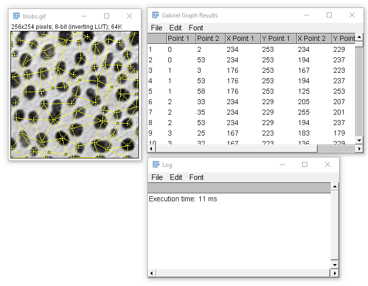Click the Log window scroll-up arrow

[335, 187]
